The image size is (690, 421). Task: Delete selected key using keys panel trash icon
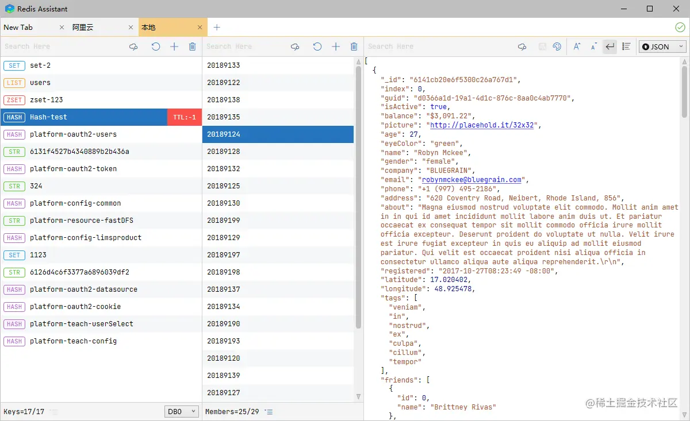[x=193, y=47]
